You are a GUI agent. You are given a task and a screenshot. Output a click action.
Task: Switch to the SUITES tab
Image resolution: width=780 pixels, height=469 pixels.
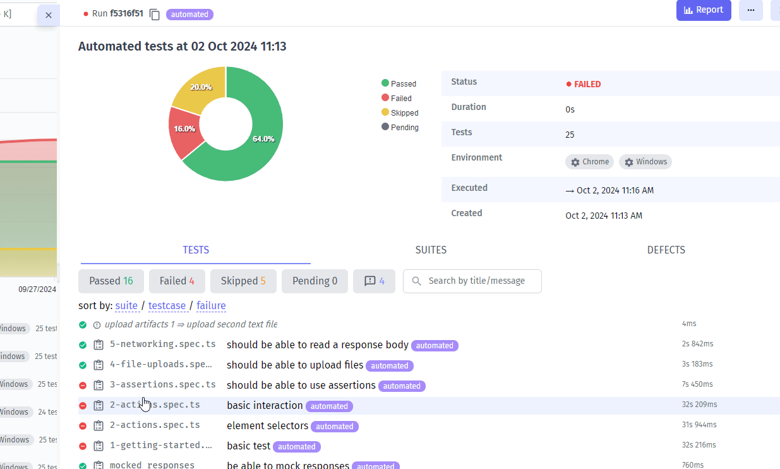coord(431,250)
